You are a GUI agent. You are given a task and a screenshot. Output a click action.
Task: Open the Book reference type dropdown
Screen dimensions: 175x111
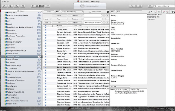129,12
